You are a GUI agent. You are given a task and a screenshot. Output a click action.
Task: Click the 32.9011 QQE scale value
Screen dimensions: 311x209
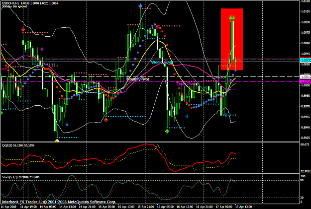(306, 171)
